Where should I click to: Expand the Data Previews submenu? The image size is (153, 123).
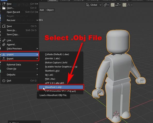pos(20,49)
